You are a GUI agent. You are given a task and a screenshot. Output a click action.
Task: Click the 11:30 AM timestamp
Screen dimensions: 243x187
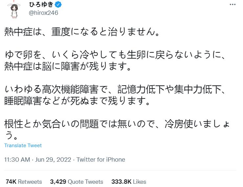17,160
